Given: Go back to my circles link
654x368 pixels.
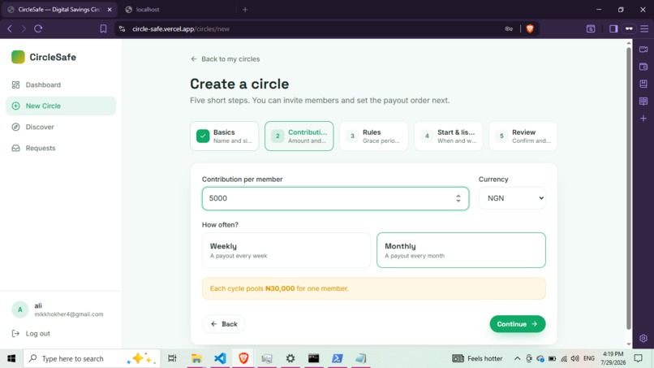Looking at the screenshot, I should click(x=226, y=59).
